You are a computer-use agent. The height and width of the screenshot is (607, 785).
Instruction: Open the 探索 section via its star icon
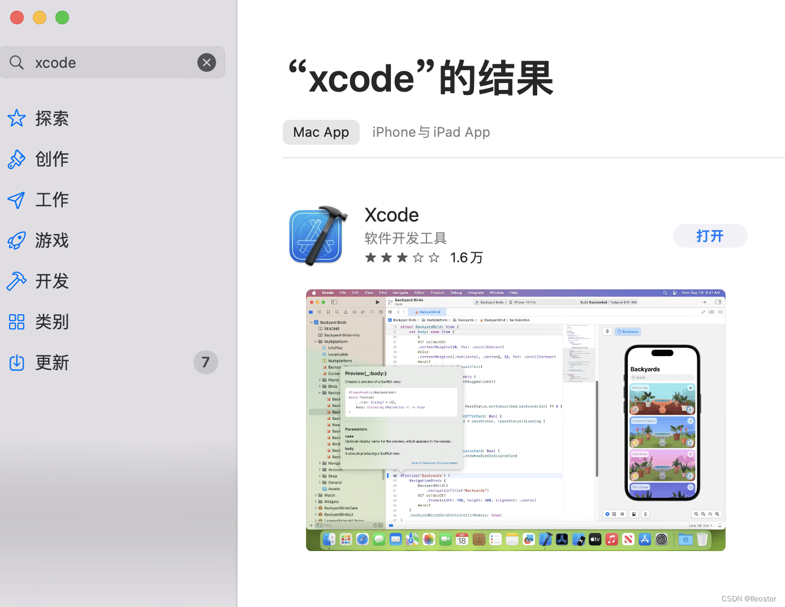(x=16, y=118)
